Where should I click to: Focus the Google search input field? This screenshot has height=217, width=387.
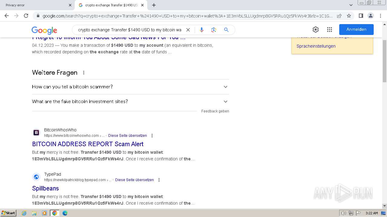click(130, 30)
